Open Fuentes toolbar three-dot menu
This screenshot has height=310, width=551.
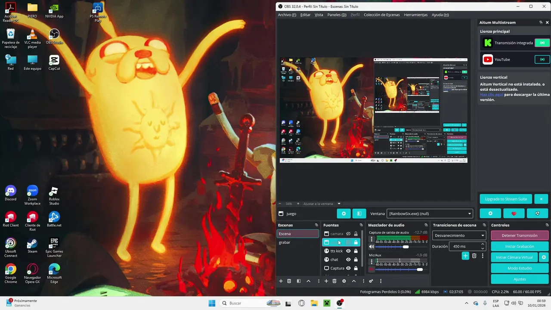pos(363,281)
